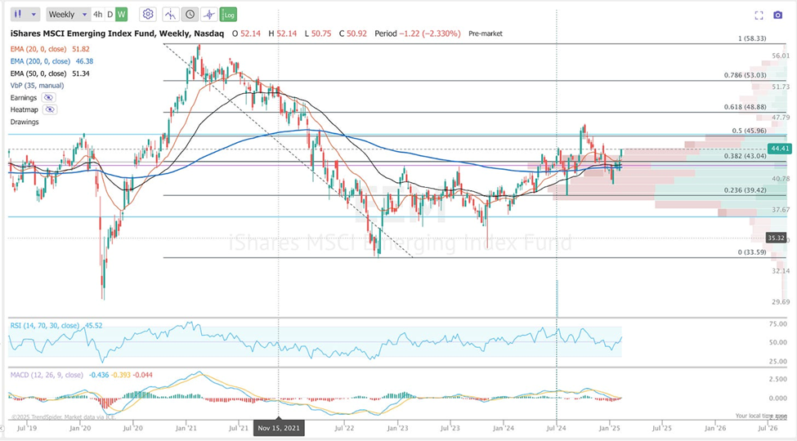The height and width of the screenshot is (441, 797).
Task: Click the 0.236 (39.42) Fibonacci label
Action: (x=746, y=190)
